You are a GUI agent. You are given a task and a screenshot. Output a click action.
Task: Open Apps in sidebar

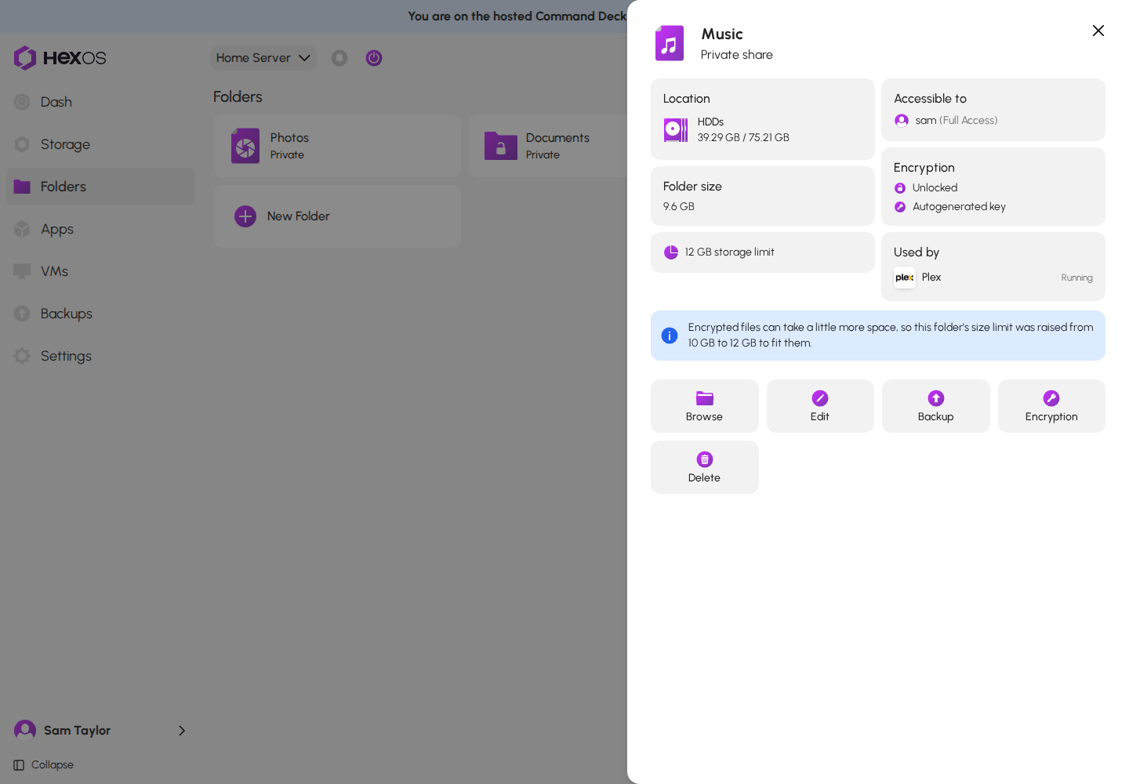(100, 229)
